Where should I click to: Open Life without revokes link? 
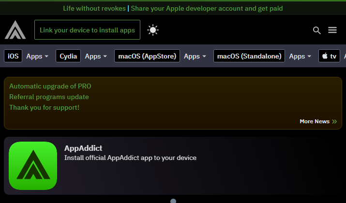(94, 8)
